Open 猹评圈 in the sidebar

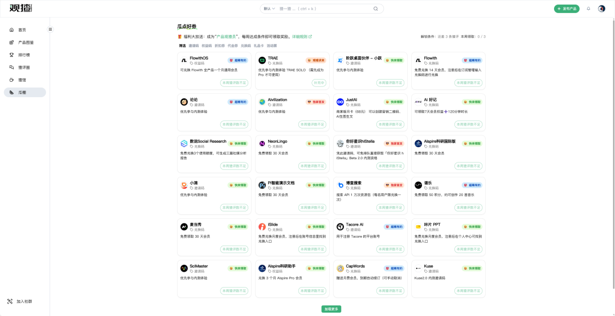(x=24, y=68)
